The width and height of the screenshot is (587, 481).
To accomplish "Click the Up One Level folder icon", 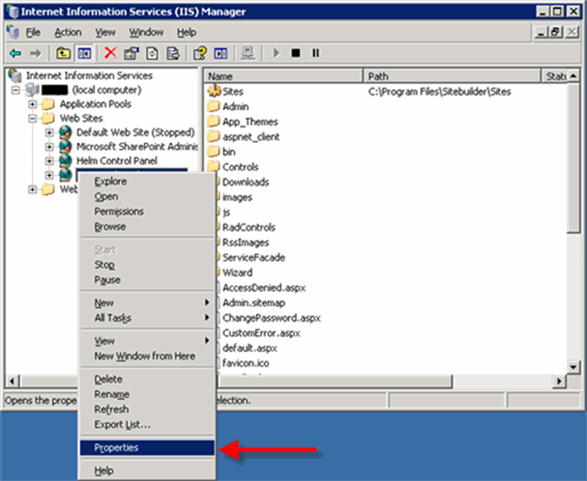I will pos(64,53).
